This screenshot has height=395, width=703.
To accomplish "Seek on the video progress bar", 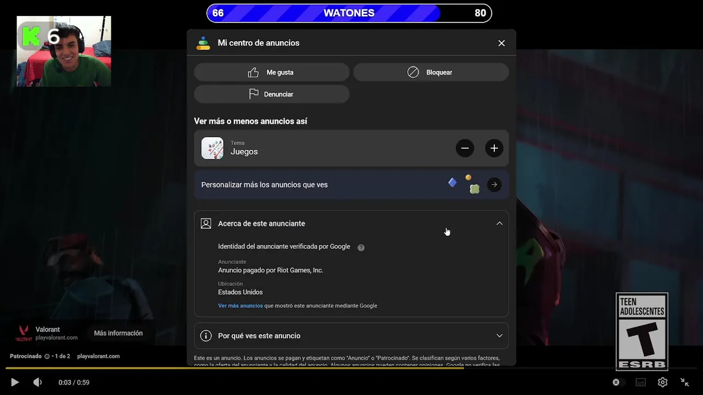I will coord(351,368).
